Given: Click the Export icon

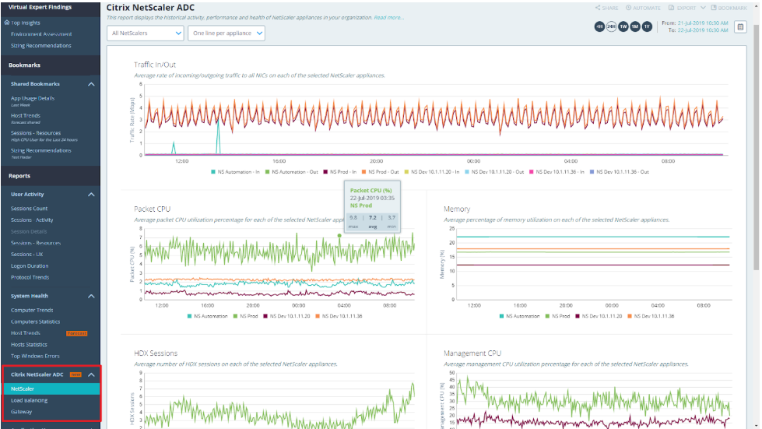Looking at the screenshot, I should pyautogui.click(x=671, y=8).
